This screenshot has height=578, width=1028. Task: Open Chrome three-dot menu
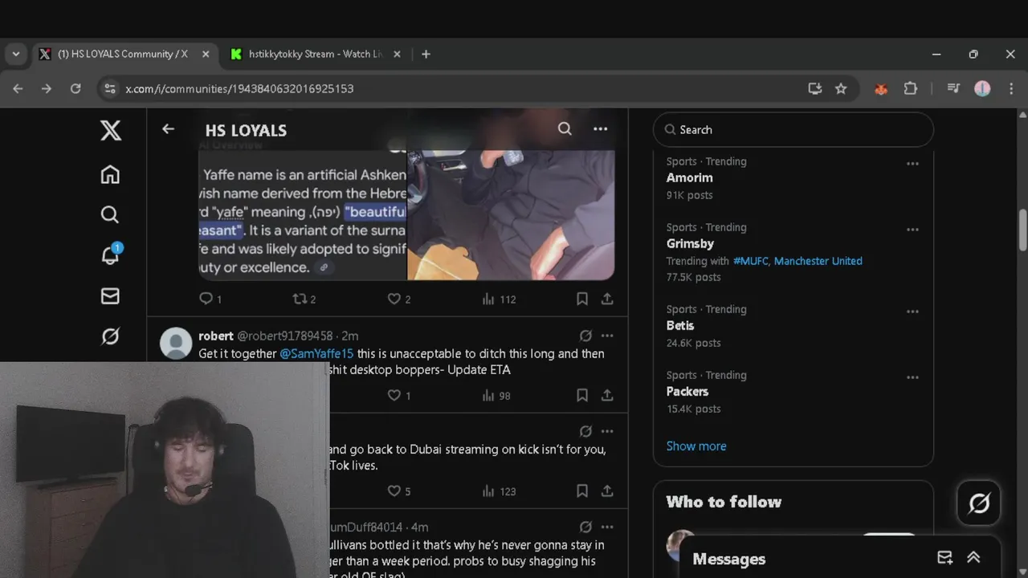coord(1010,88)
